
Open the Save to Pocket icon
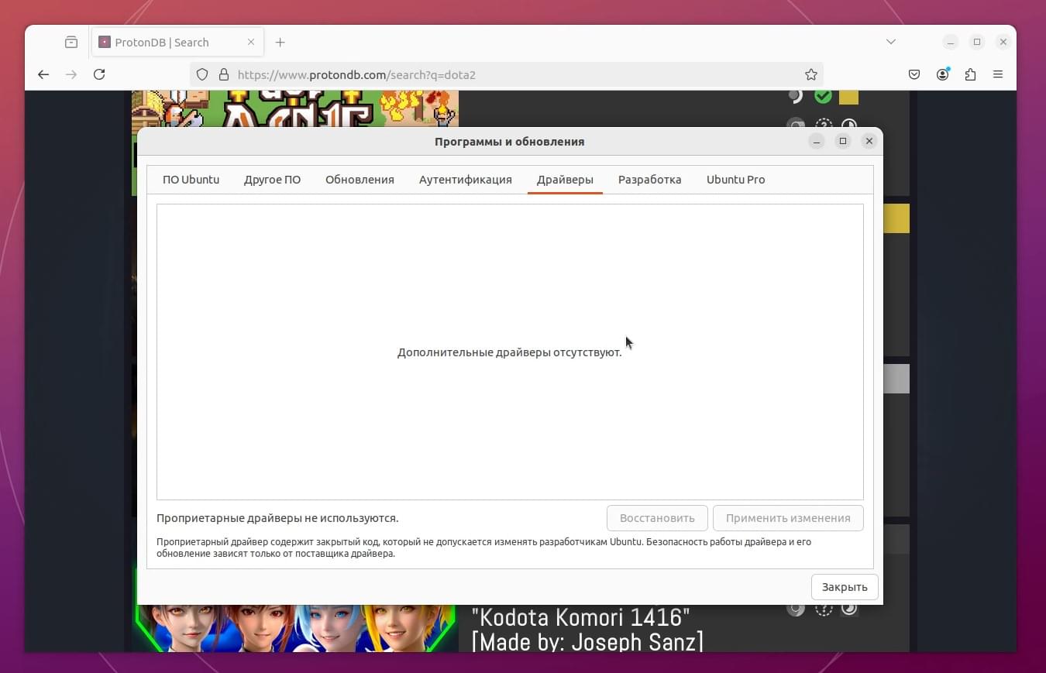[914, 74]
